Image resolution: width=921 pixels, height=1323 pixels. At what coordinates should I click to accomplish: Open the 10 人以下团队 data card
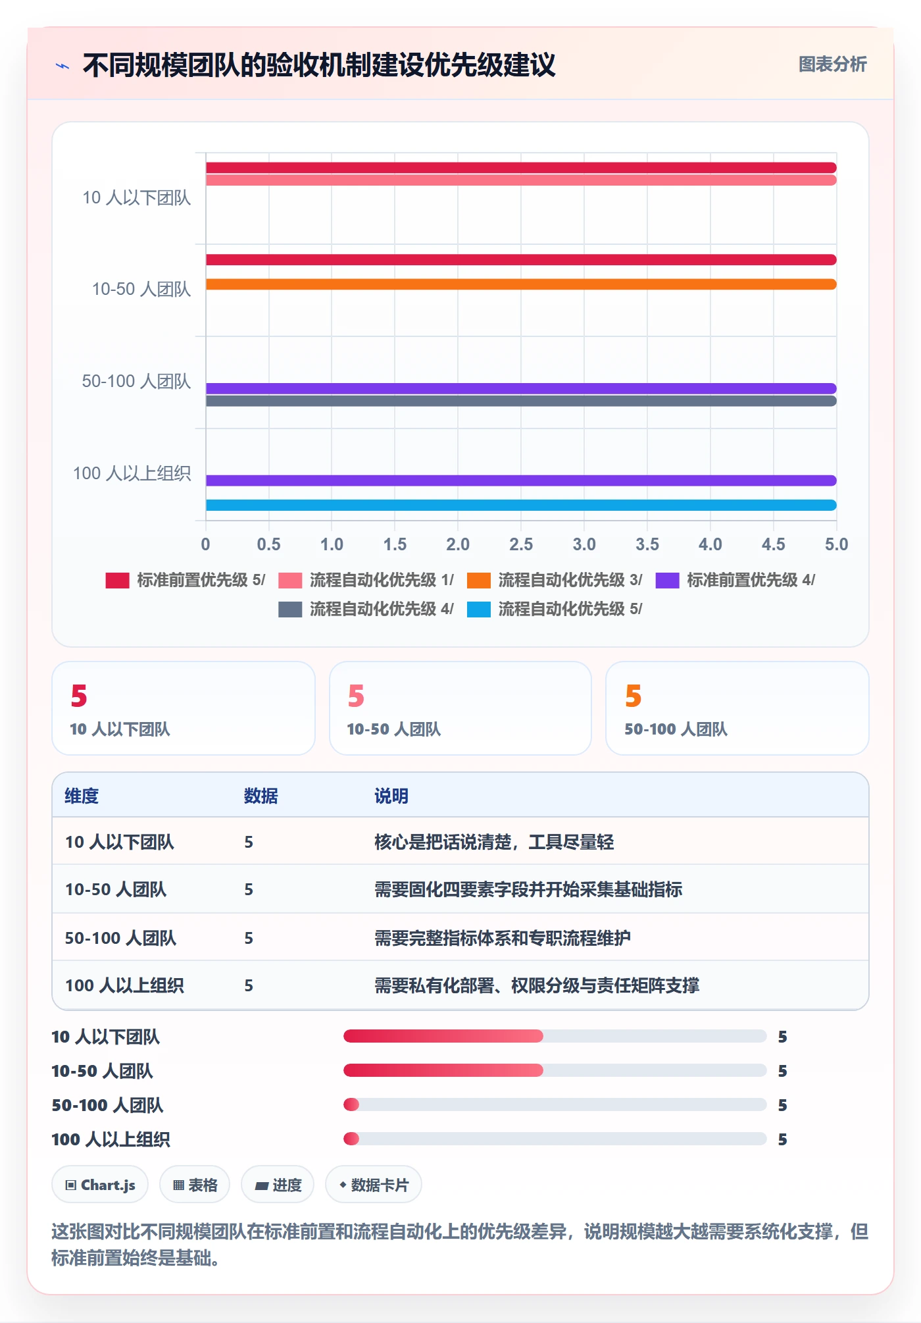coord(184,708)
